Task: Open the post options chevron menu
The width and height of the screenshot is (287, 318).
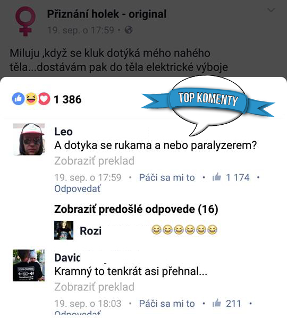Action: [x=271, y=10]
